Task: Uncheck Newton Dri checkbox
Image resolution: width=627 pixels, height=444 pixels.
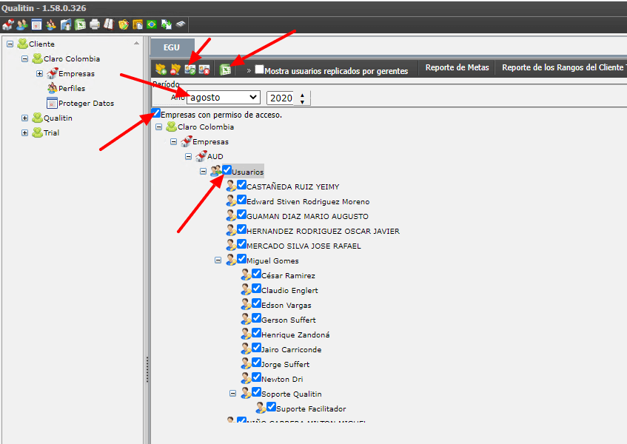Action: click(x=256, y=377)
